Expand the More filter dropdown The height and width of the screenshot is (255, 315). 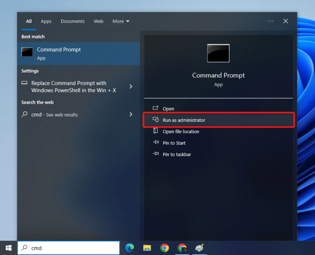click(121, 21)
